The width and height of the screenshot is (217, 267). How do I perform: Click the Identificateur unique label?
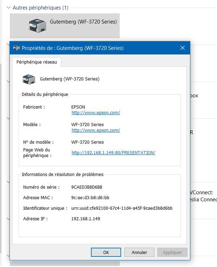pyautogui.click(x=45, y=208)
